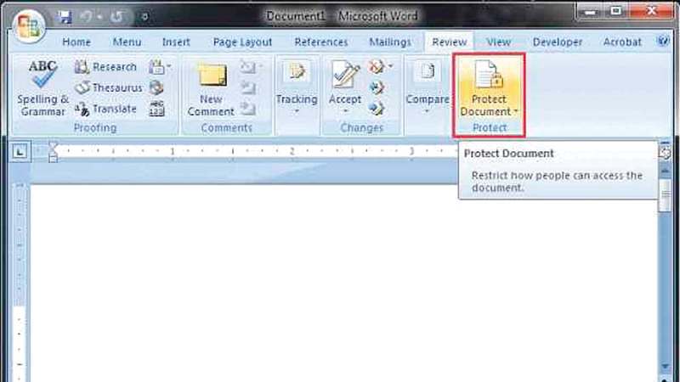Image resolution: width=680 pixels, height=382 pixels.
Task: Click the Reject change icon
Action: click(377, 67)
